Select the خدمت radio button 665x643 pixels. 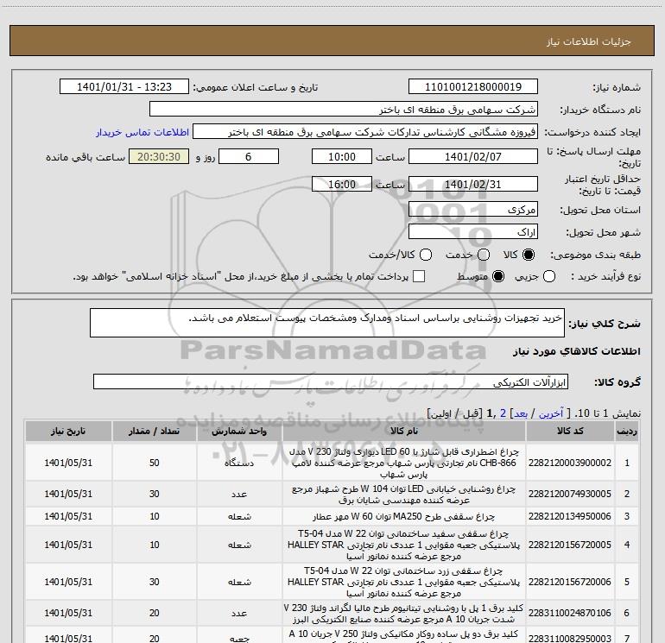484,255
